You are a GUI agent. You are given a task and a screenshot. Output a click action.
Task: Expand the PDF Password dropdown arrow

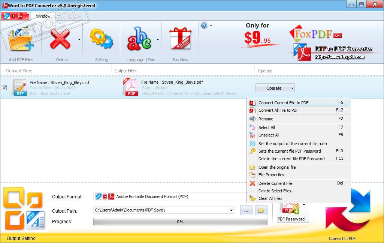tap(304, 205)
